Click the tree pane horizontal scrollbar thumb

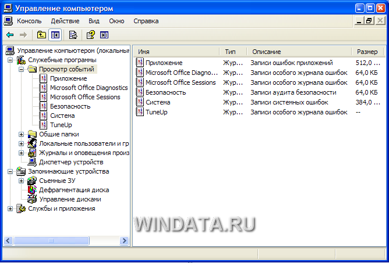click(x=51, y=240)
